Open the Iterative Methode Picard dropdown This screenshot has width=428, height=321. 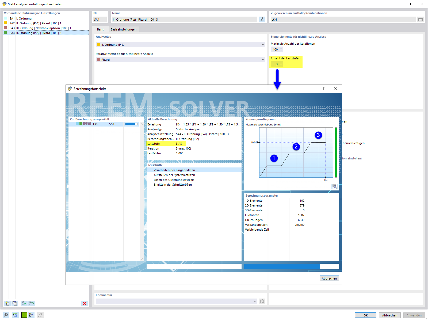pyautogui.click(x=181, y=60)
